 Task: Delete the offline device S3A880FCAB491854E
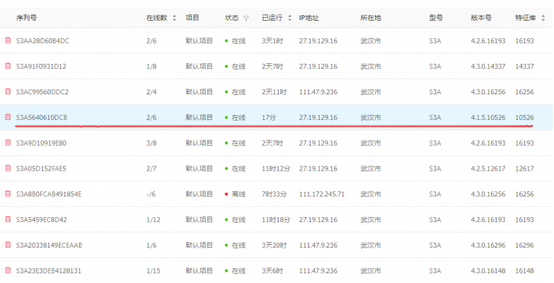tap(8, 194)
